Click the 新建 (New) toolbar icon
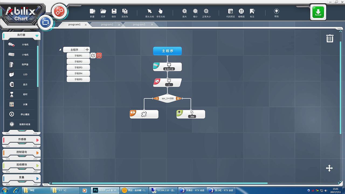The height and width of the screenshot is (194, 345). [92, 11]
